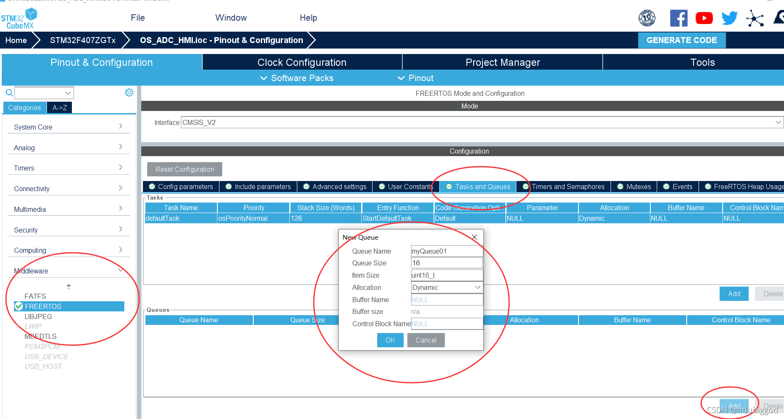Go to the Home breadcrumb
This screenshot has height=419, width=784.
pos(16,40)
